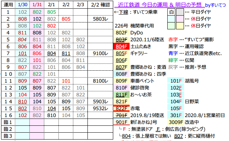Click the 灰字 color key label

(x=173, y=67)
